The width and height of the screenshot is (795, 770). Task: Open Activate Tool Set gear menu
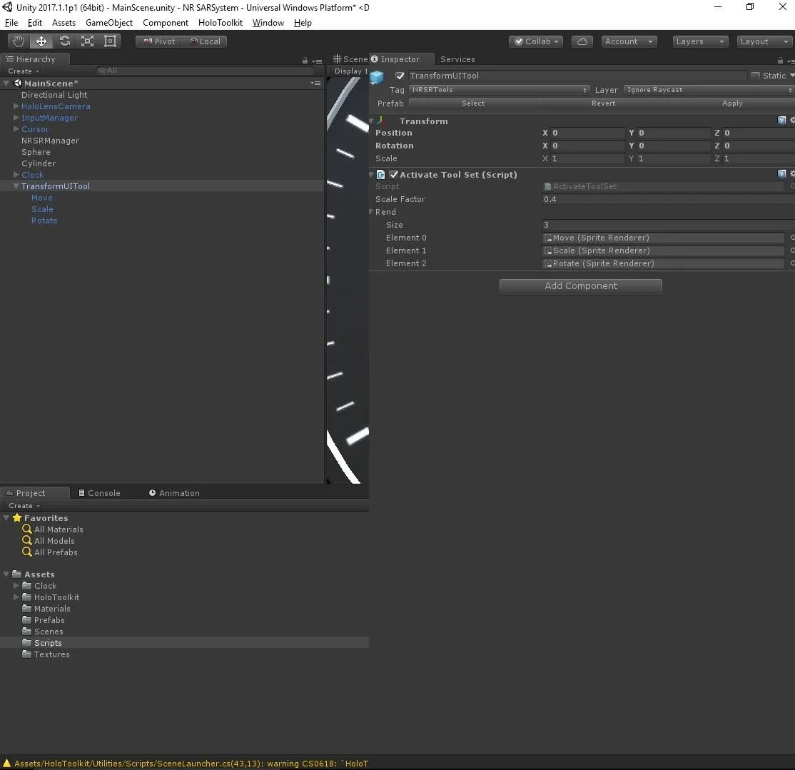point(792,174)
